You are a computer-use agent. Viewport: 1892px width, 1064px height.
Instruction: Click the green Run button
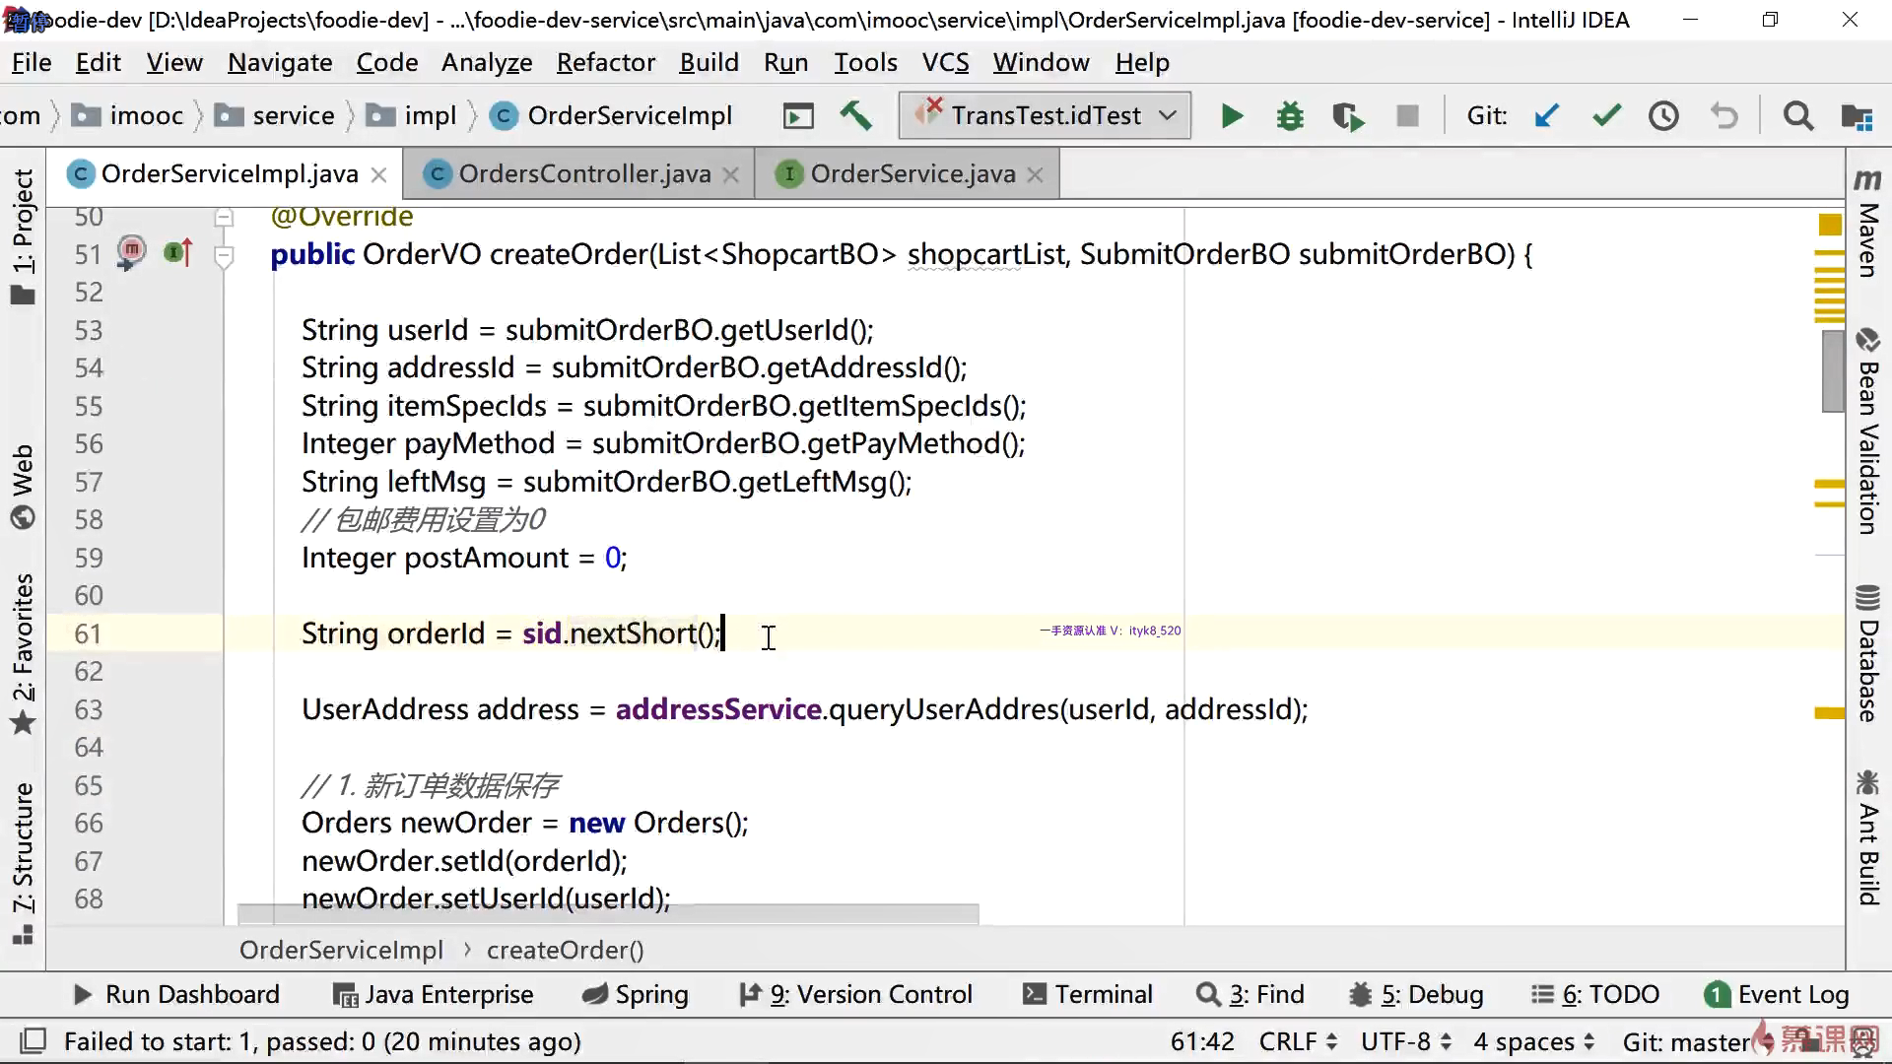coord(1231,116)
